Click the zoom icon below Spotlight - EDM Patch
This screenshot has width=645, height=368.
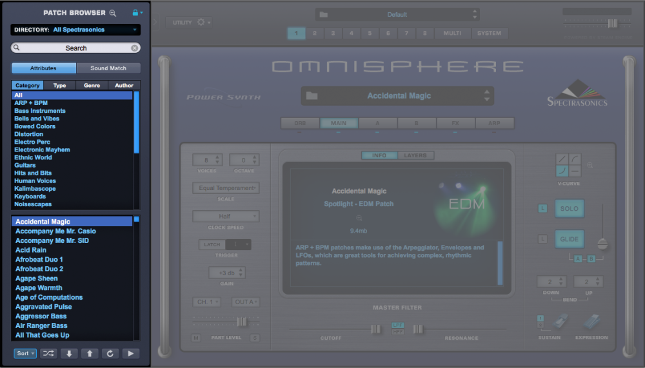pyautogui.click(x=359, y=218)
